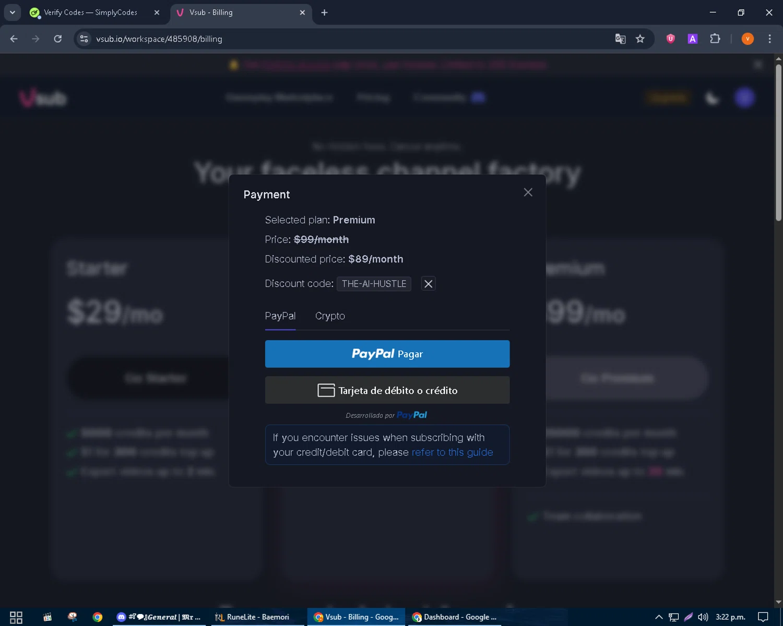
Task: Switch to RuneLite - Baemori window
Action: [x=252, y=617]
